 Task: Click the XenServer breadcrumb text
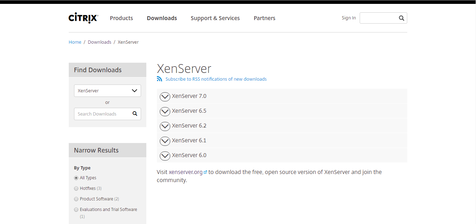point(128,42)
